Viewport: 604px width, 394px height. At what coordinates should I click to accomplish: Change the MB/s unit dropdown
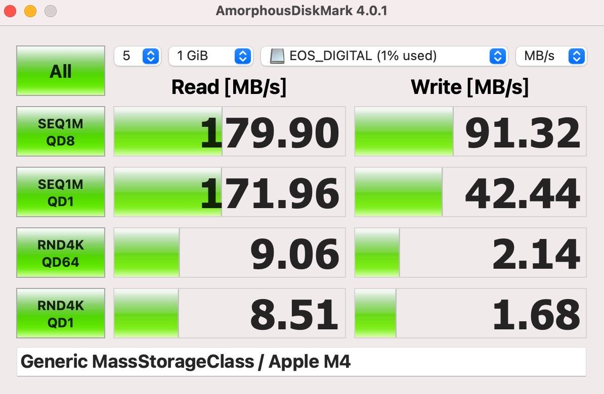[x=551, y=56]
